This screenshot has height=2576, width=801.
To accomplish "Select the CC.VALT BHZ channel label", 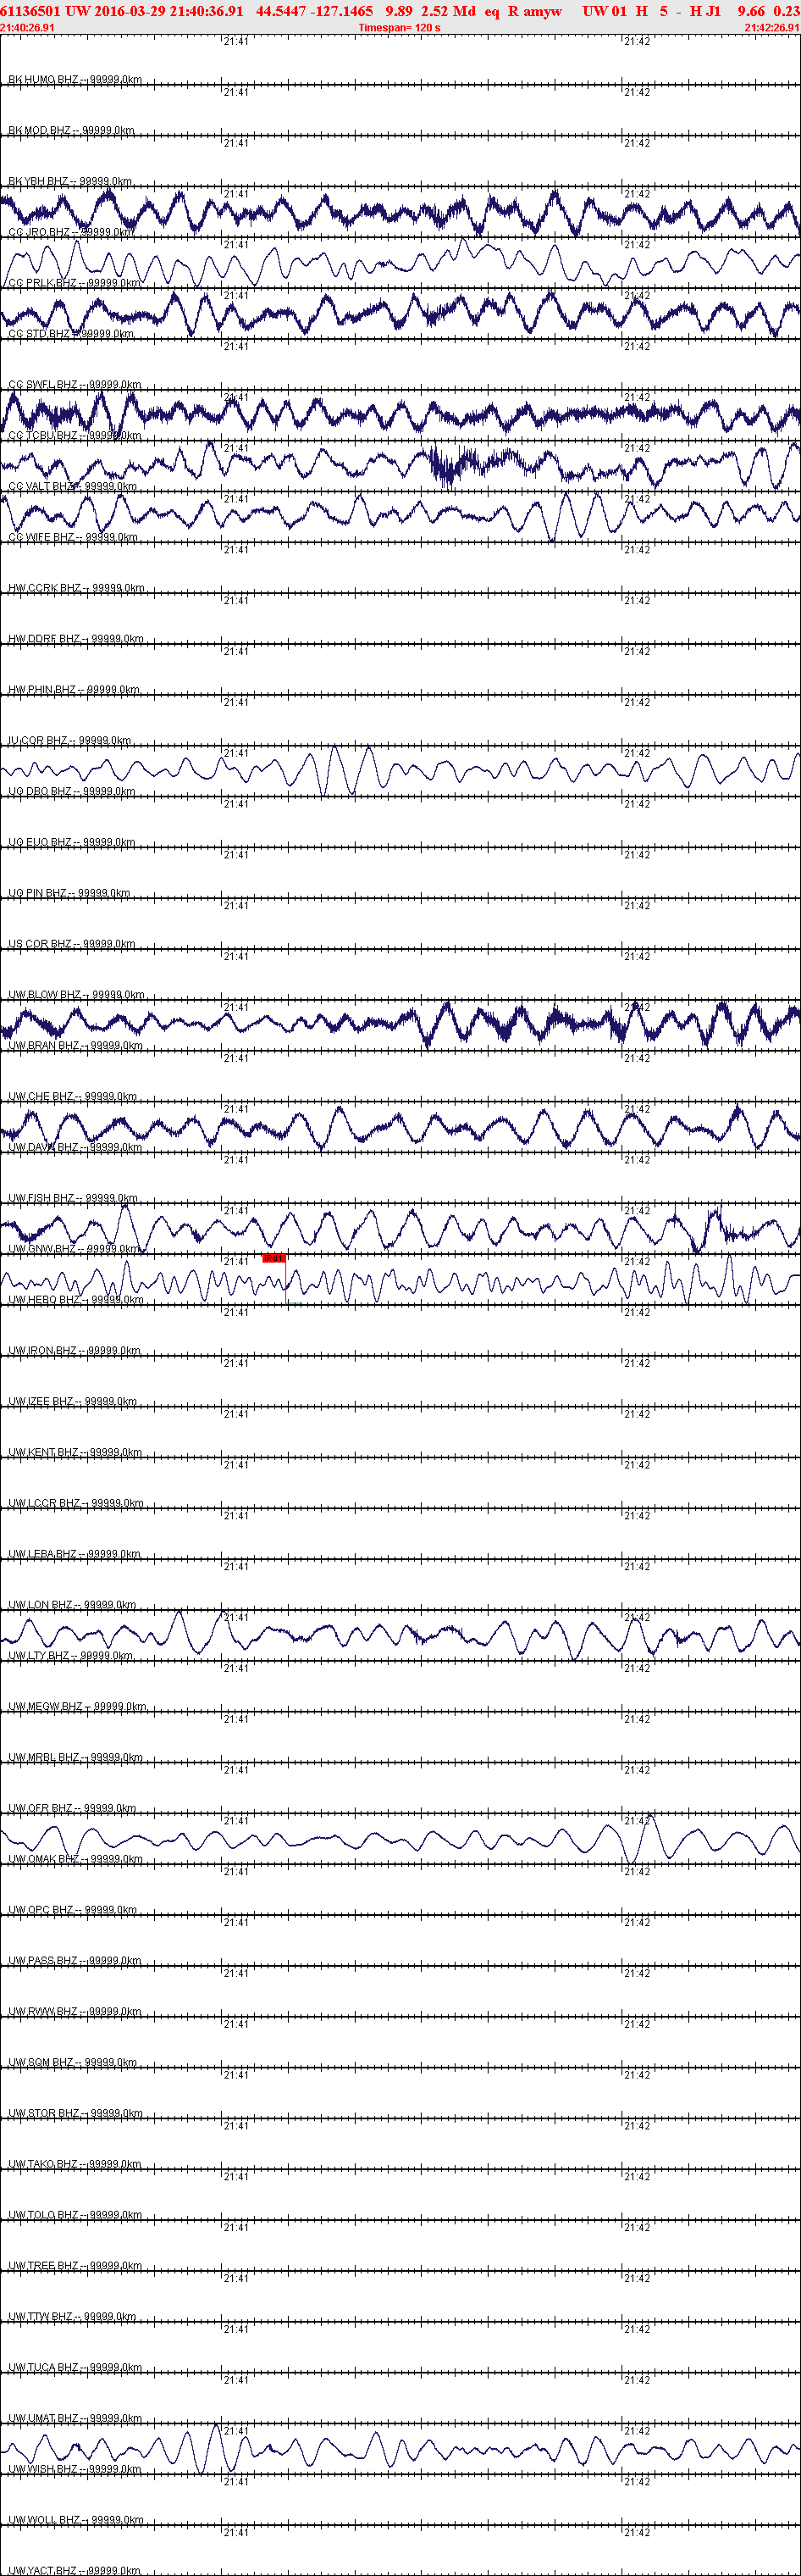I will (73, 486).
